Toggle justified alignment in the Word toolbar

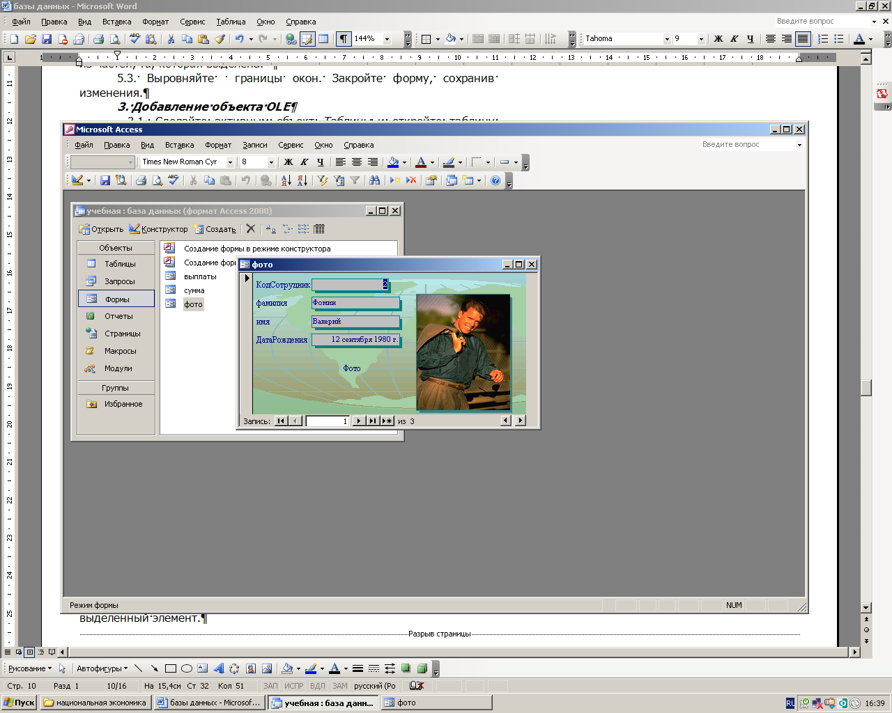803,39
